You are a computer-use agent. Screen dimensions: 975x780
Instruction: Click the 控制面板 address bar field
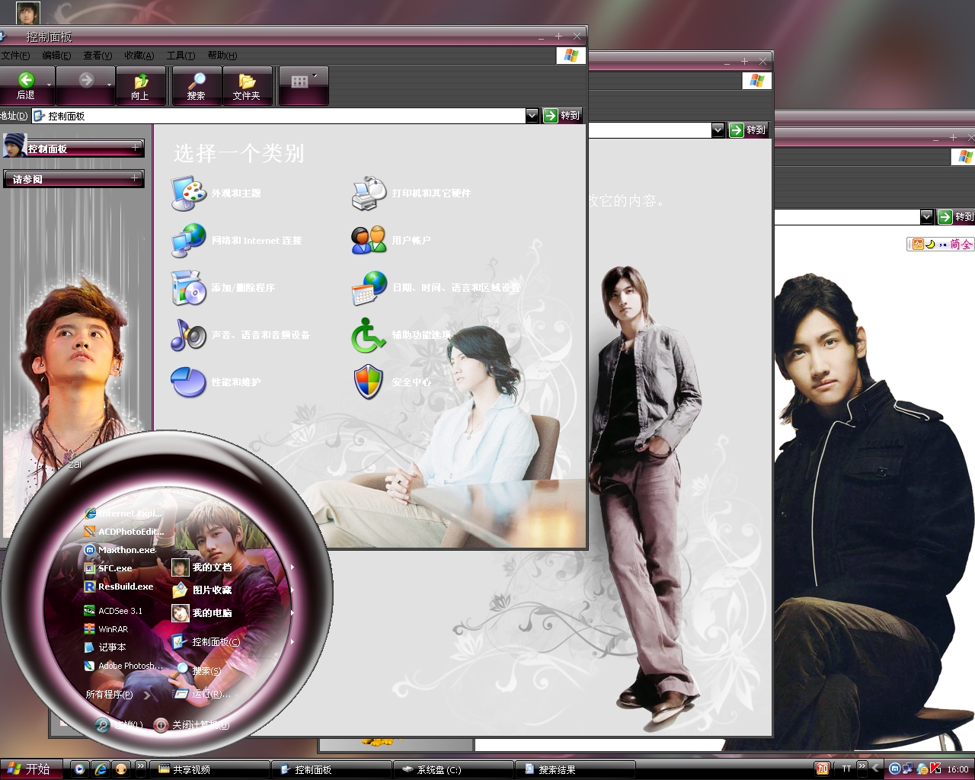pyautogui.click(x=279, y=116)
